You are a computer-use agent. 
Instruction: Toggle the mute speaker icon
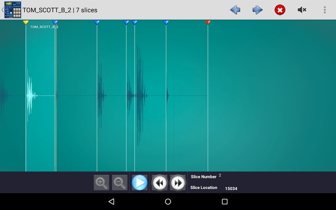tap(302, 10)
